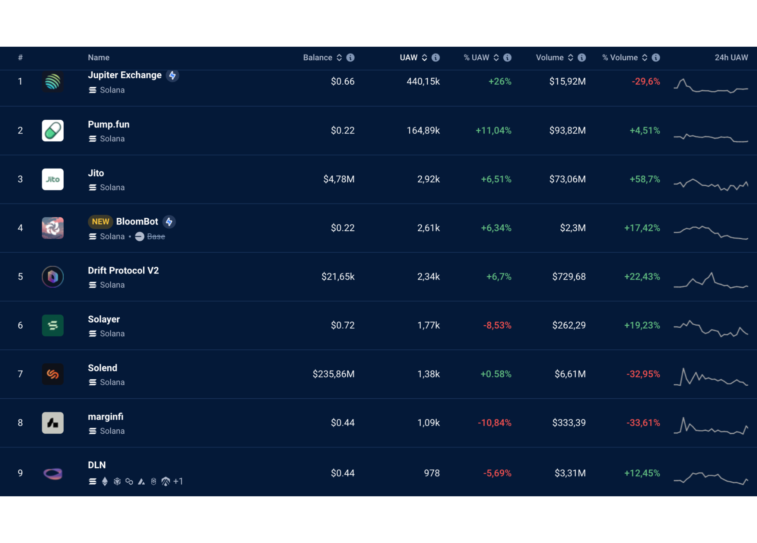Click Jupiter Exchange UAW value 440,15k
This screenshot has height=543, width=757.
[423, 82]
